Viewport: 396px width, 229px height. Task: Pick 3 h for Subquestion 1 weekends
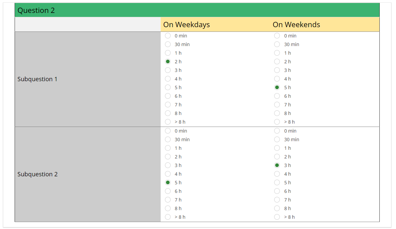point(277,70)
